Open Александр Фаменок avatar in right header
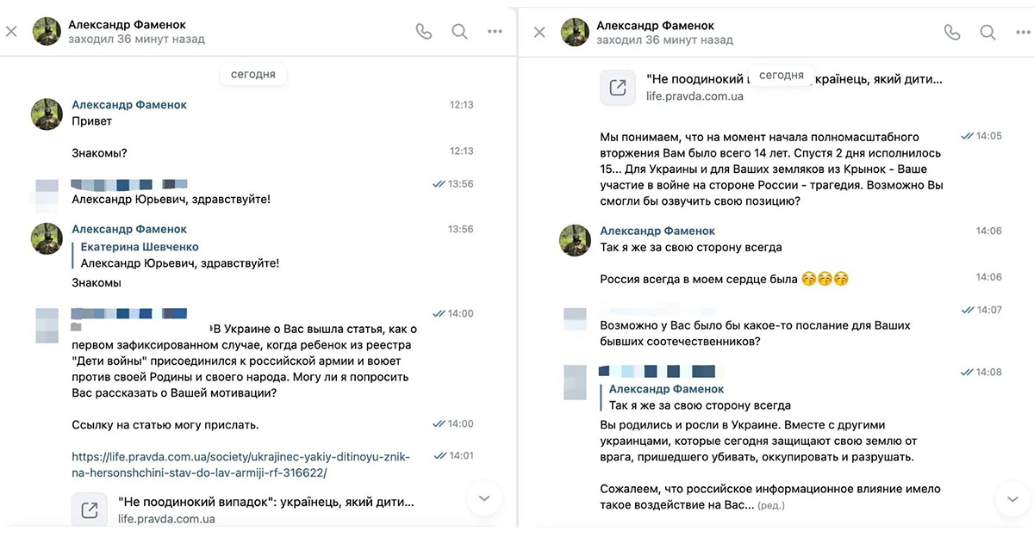1034x537 pixels. point(575,32)
